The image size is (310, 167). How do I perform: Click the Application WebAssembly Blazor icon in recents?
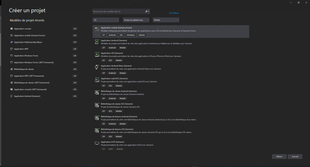tap(12, 42)
